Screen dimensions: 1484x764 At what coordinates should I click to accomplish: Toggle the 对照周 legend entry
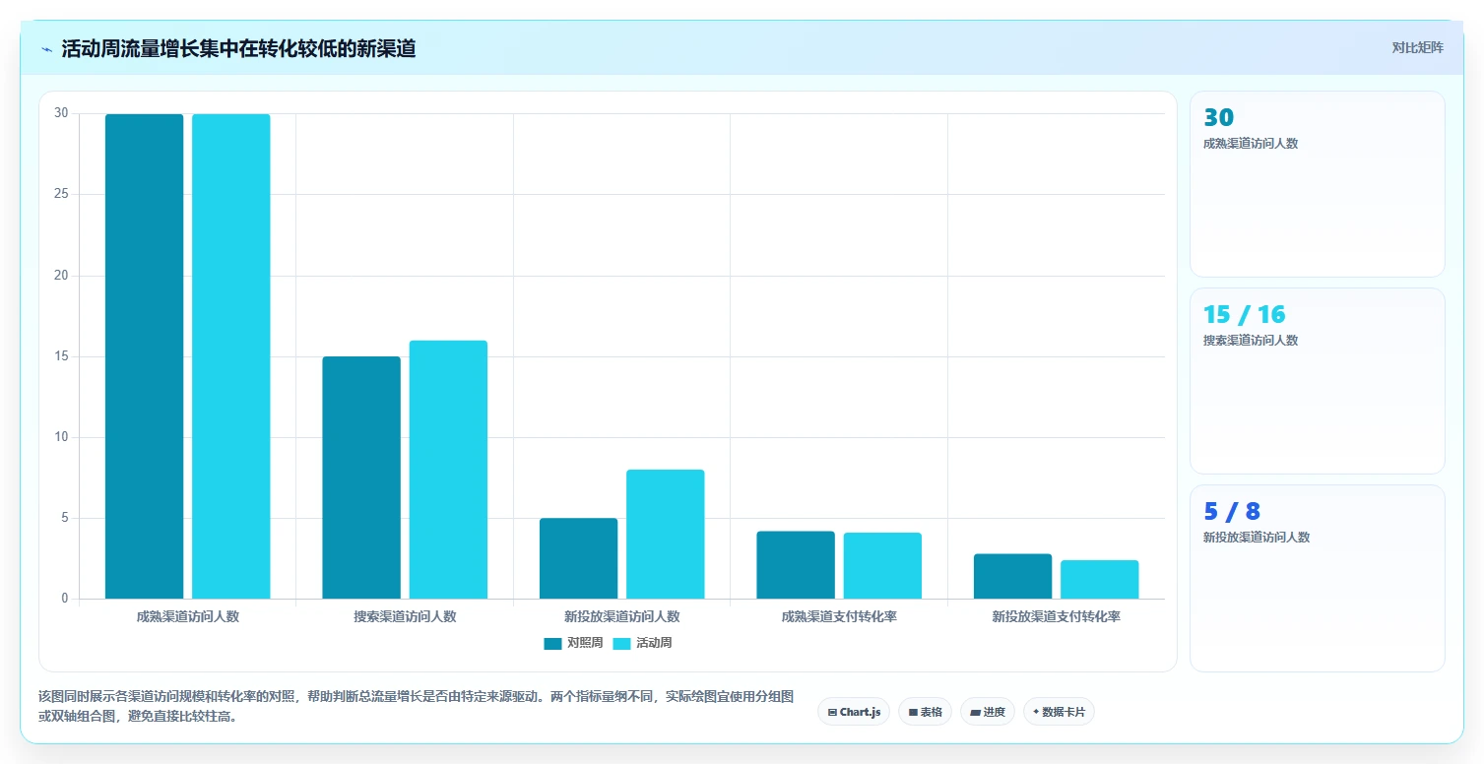[573, 643]
